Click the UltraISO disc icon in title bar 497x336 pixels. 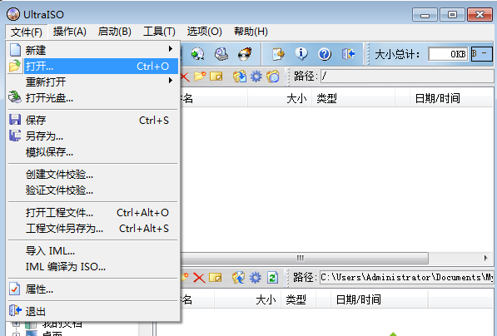[x=13, y=14]
